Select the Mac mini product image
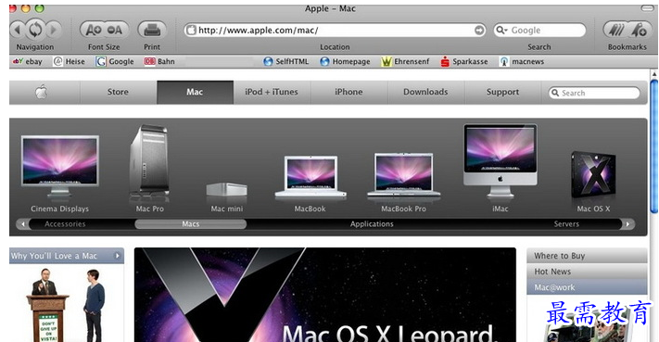659x342 pixels. click(226, 190)
